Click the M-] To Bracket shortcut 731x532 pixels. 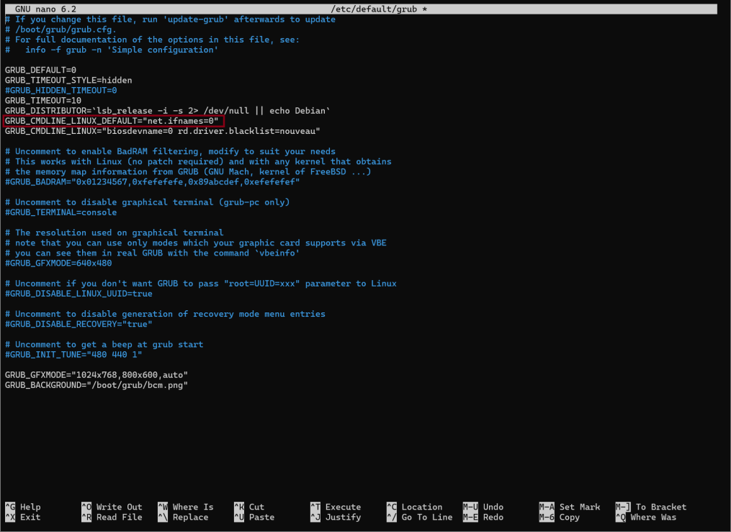point(651,507)
